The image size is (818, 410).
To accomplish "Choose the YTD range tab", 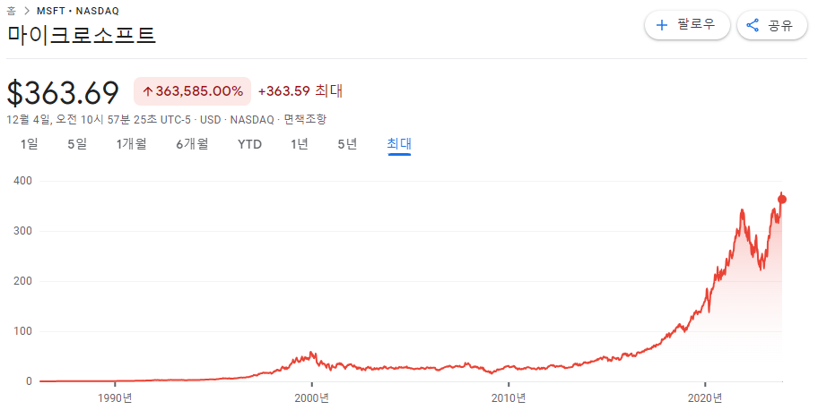I will pyautogui.click(x=249, y=144).
